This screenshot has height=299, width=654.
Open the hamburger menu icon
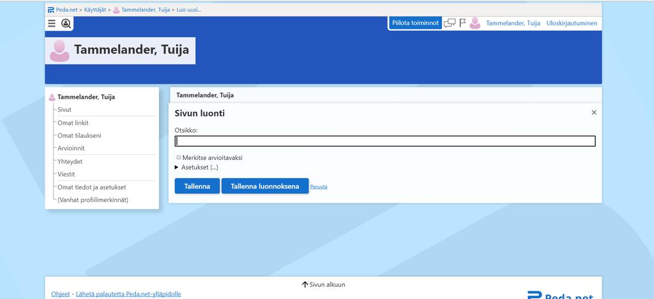[x=52, y=24]
